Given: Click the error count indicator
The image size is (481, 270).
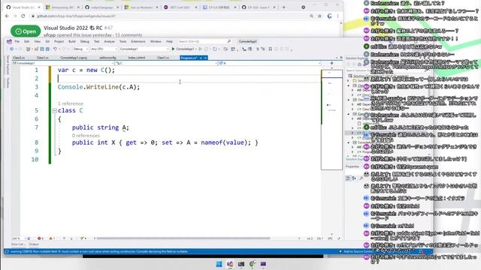Looking at the screenshot, I should (40, 238).
